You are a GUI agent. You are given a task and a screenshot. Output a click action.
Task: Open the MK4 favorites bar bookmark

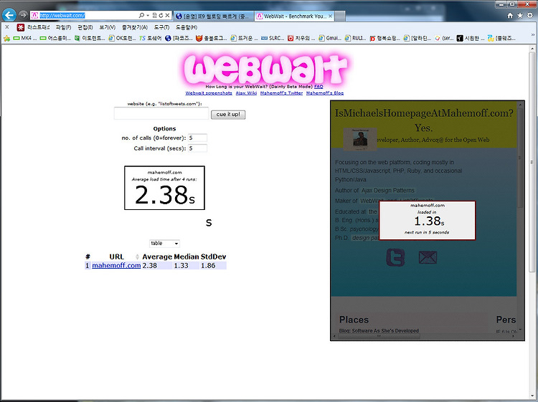point(24,39)
